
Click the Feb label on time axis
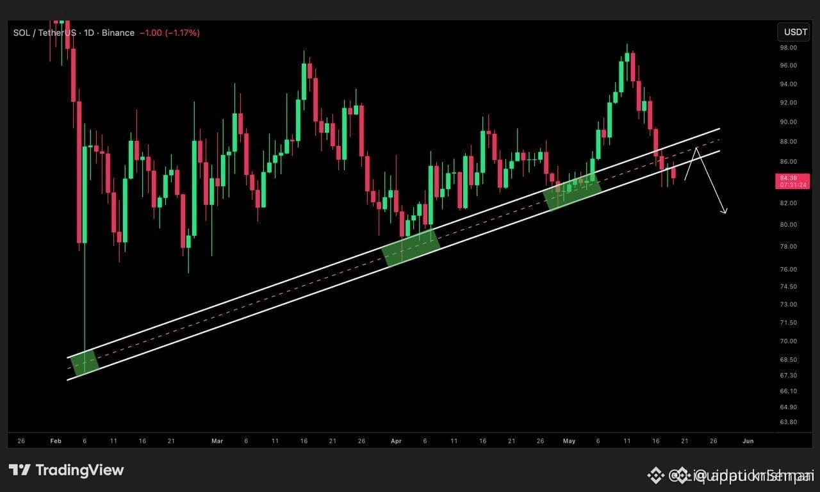click(56, 441)
